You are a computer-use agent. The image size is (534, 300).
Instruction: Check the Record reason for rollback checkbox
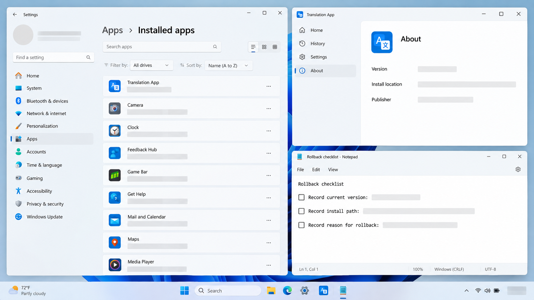pos(301,225)
